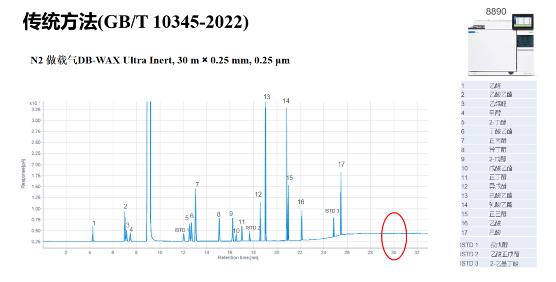
Task: Click peak label 1 in the chromatogram
Action: (x=94, y=223)
